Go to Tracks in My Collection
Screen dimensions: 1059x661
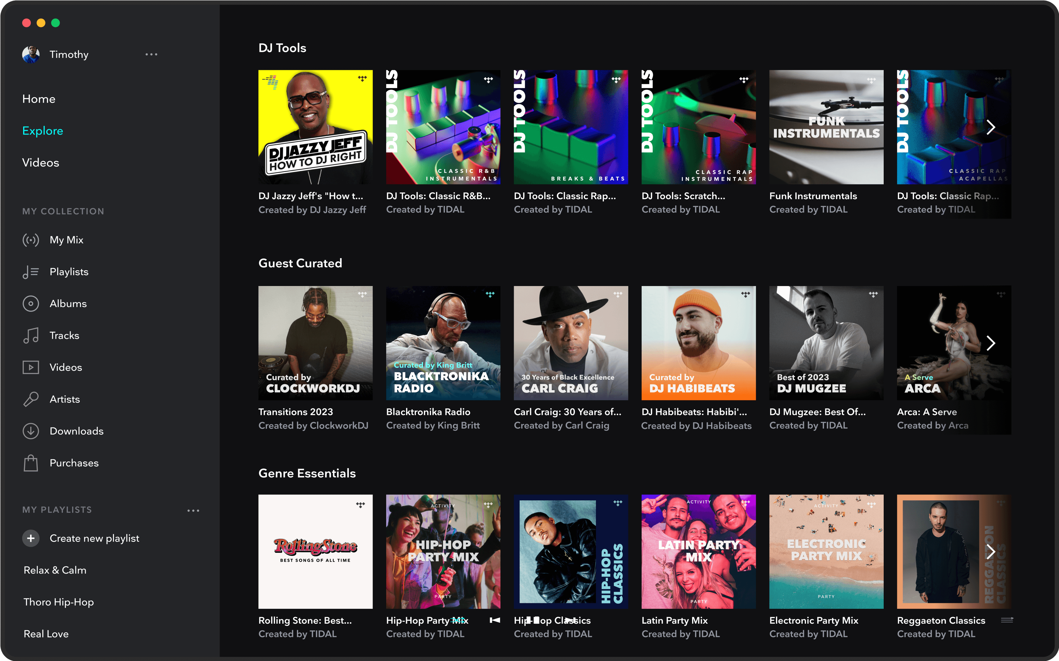[64, 336]
